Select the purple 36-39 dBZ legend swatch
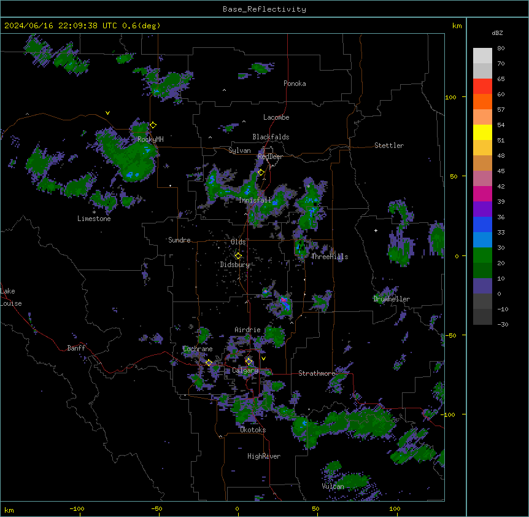 (482, 209)
